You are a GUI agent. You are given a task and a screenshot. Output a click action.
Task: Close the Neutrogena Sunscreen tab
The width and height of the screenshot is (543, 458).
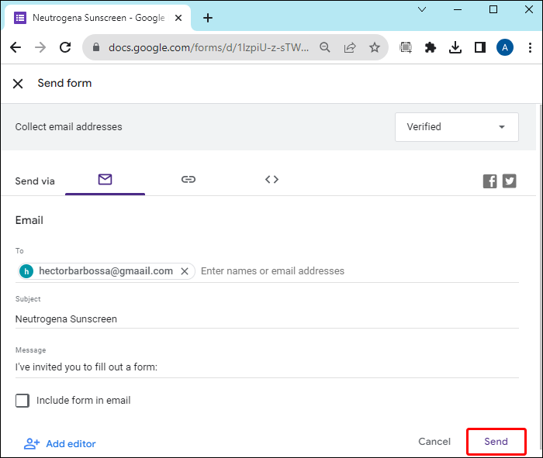coord(178,18)
